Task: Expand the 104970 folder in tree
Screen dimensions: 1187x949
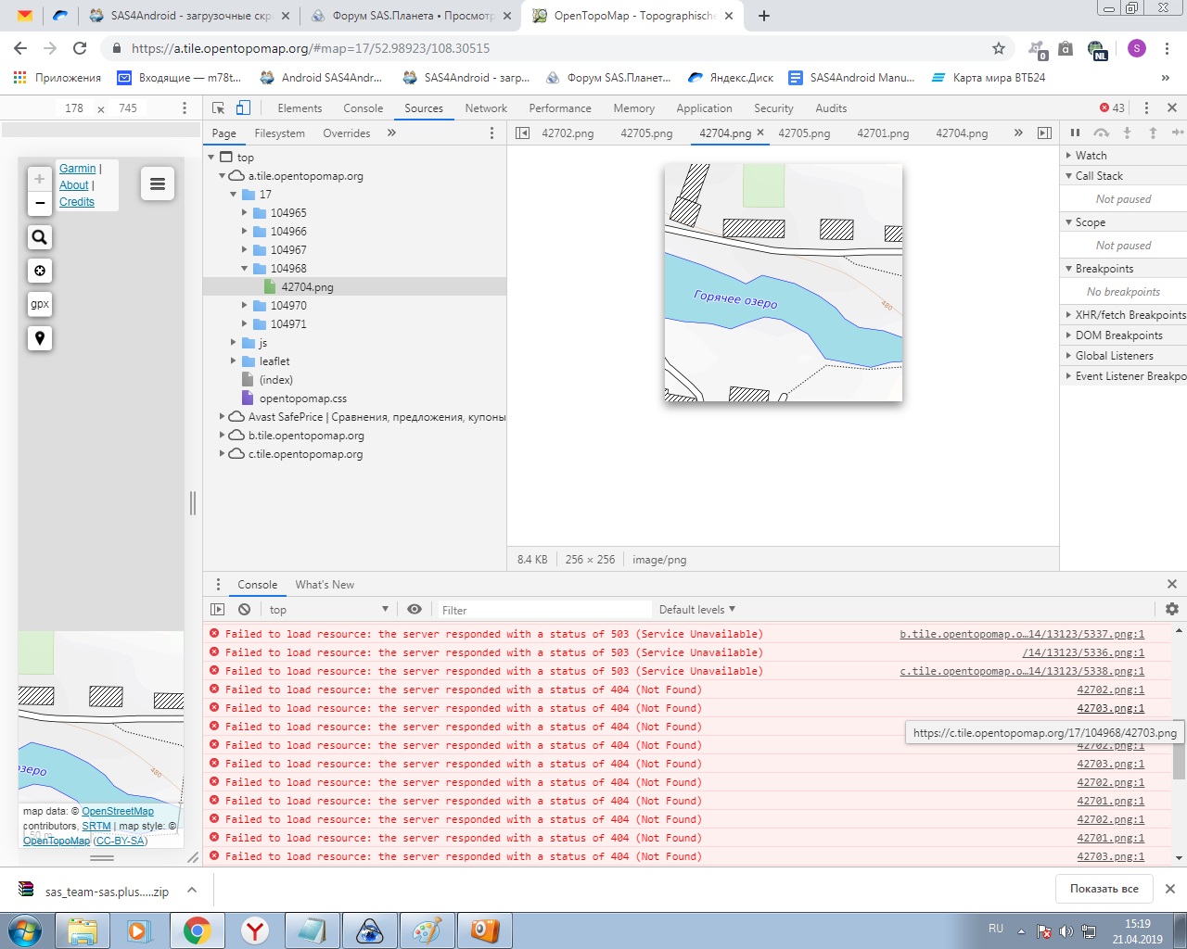Action: tap(245, 305)
